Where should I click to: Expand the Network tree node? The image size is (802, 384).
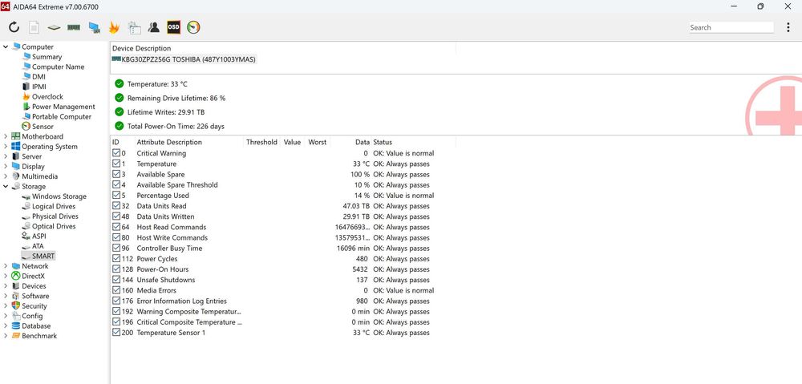coord(6,266)
